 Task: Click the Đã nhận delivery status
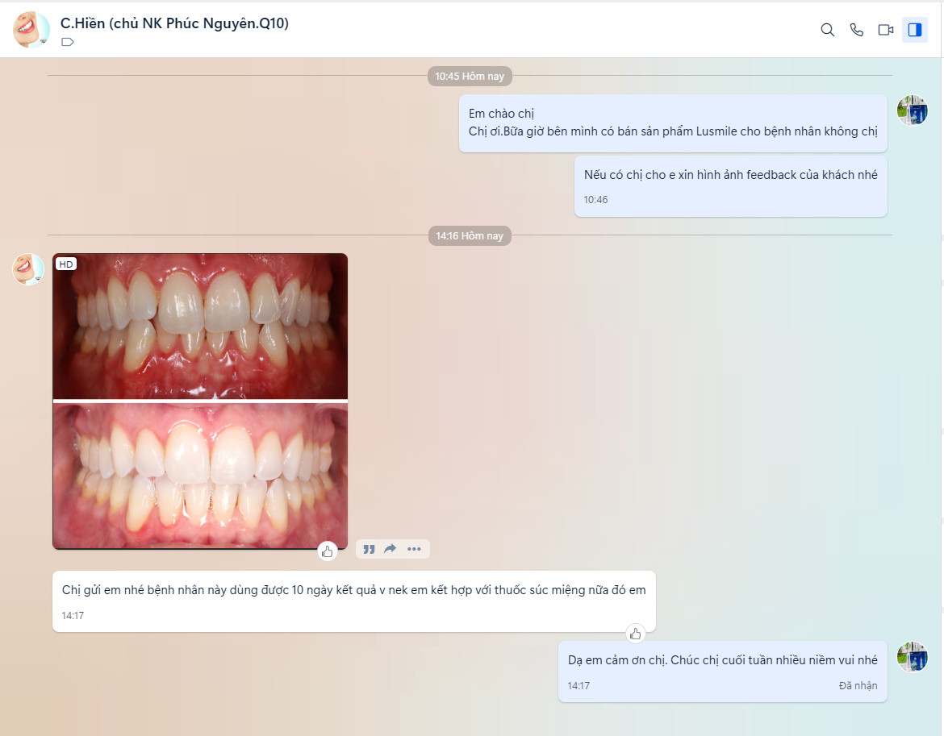click(x=858, y=686)
